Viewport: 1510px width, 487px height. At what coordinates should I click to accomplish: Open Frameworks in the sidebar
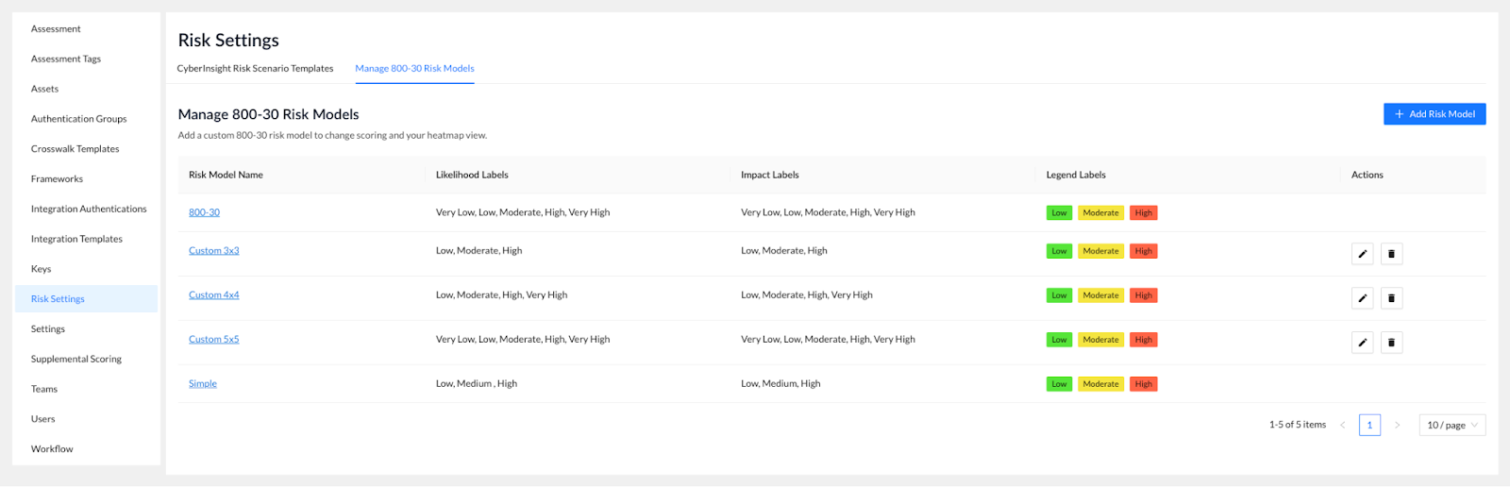click(57, 178)
